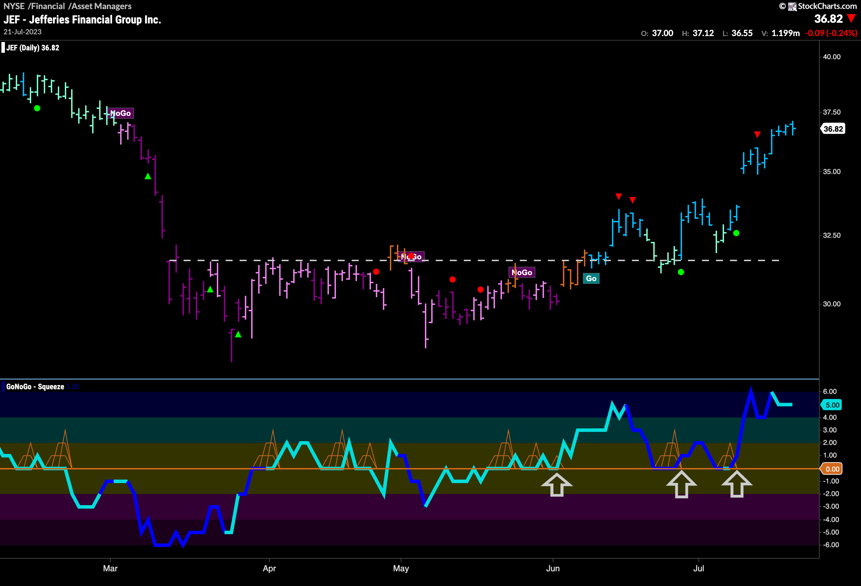Image resolution: width=861 pixels, height=586 pixels.
Task: Click the Jul label on time axis
Action: click(699, 568)
